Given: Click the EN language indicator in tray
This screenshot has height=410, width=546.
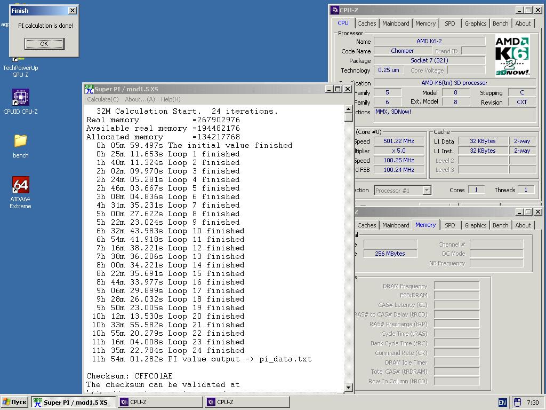Looking at the screenshot, I should coord(502,403).
